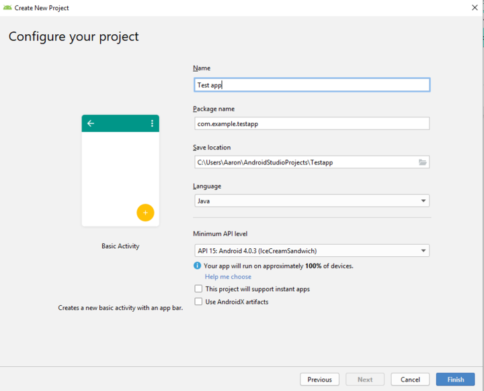This screenshot has width=484, height=391.
Task: Click the Finish button
Action: click(x=455, y=380)
